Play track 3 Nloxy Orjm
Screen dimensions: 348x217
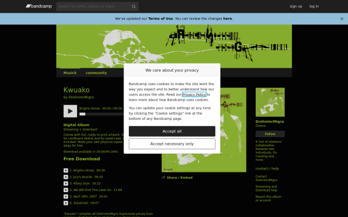tap(66, 183)
